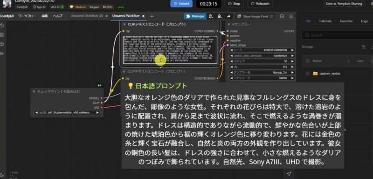Open the node library cube icon
The image size is (373, 179).
coord(2,44)
